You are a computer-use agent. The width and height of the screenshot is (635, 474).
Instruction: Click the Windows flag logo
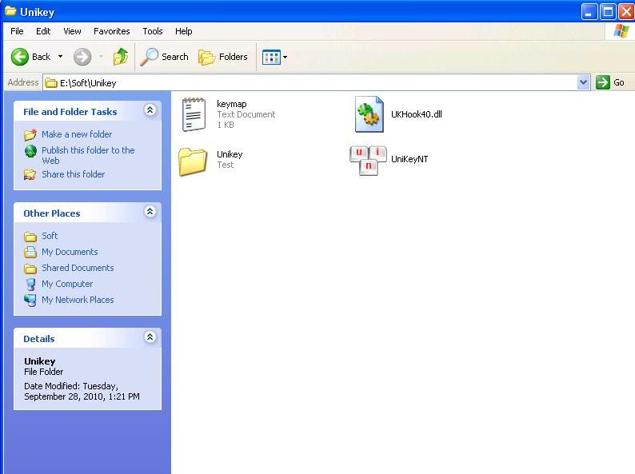[x=621, y=30]
